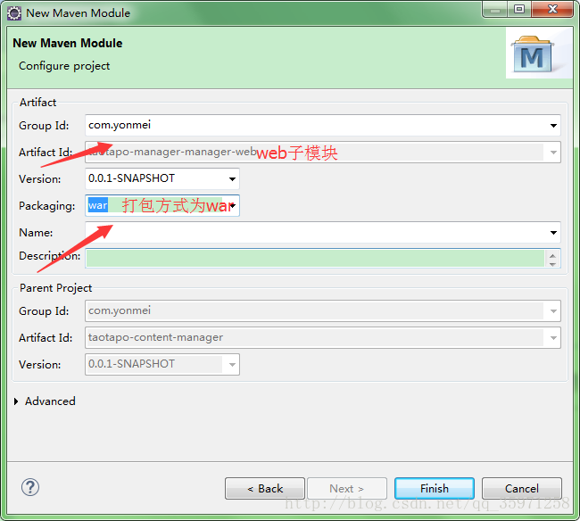Click the Description scroll up arrow
The width and height of the screenshot is (580, 521).
tap(552, 255)
